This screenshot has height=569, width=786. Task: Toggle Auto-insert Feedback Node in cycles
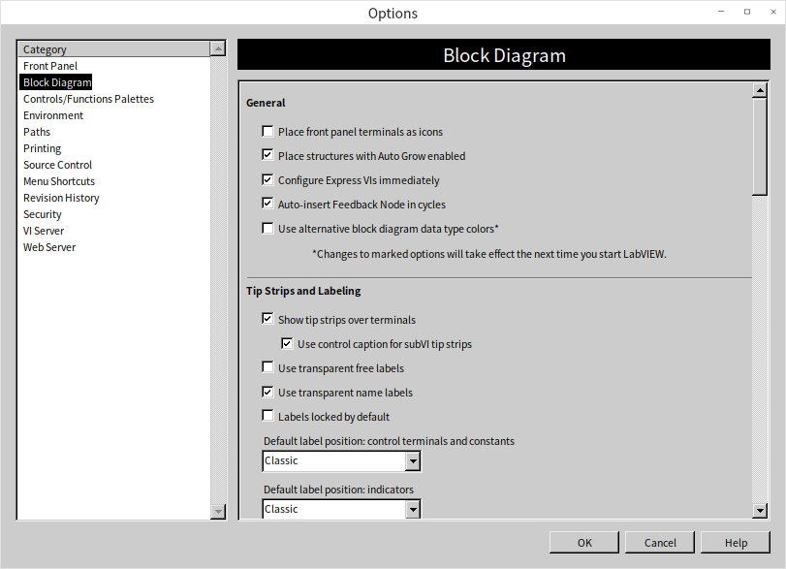click(x=267, y=205)
